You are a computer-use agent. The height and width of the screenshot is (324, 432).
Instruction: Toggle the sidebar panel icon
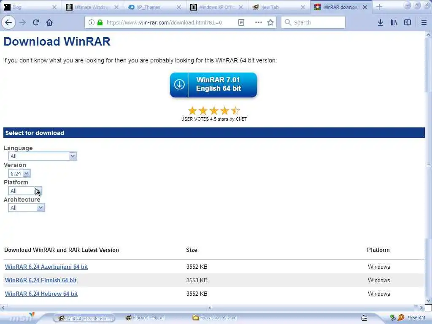point(408,22)
